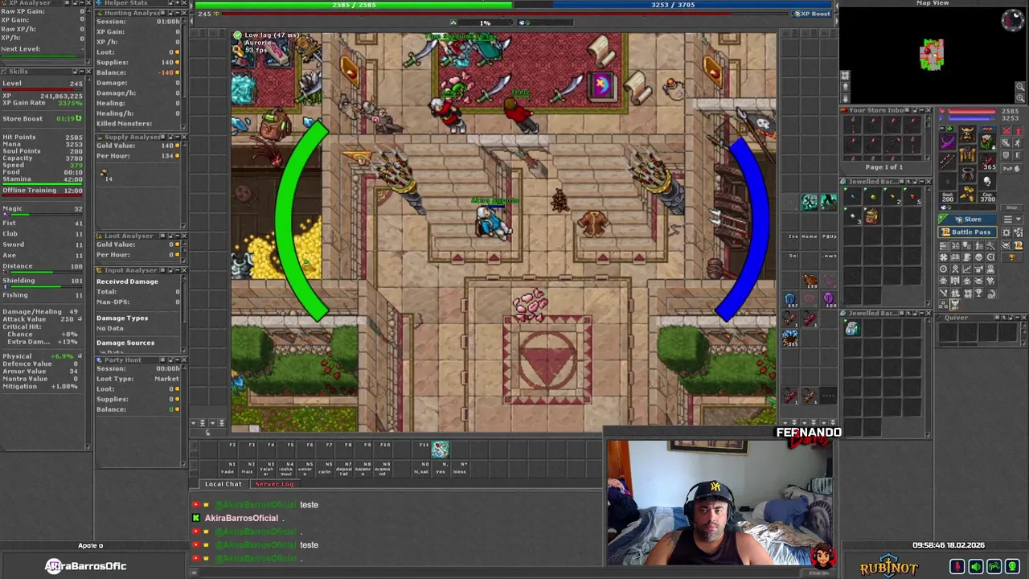Click the blue gem in Jewelled Backpack
1029x579 pixels.
(852, 197)
